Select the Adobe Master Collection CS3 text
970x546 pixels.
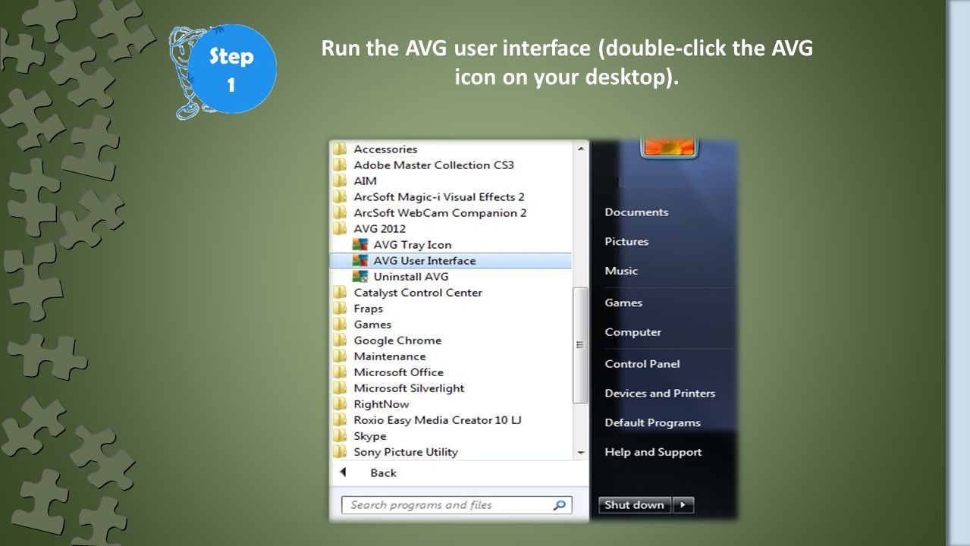(434, 165)
